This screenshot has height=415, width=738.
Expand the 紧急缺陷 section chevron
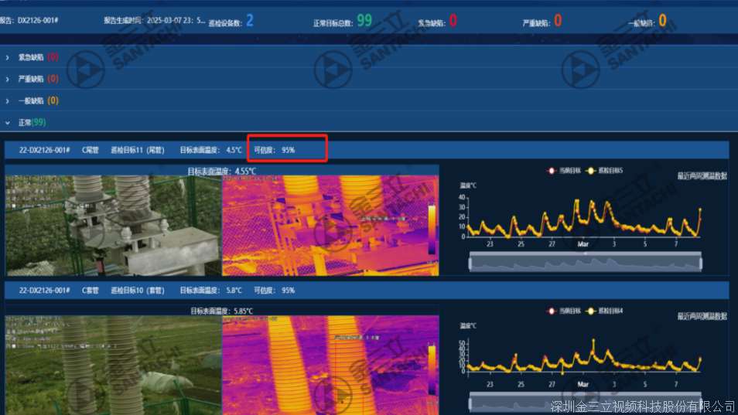tap(8, 57)
